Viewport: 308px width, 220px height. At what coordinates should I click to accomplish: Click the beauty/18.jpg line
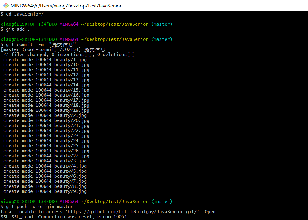46,105
